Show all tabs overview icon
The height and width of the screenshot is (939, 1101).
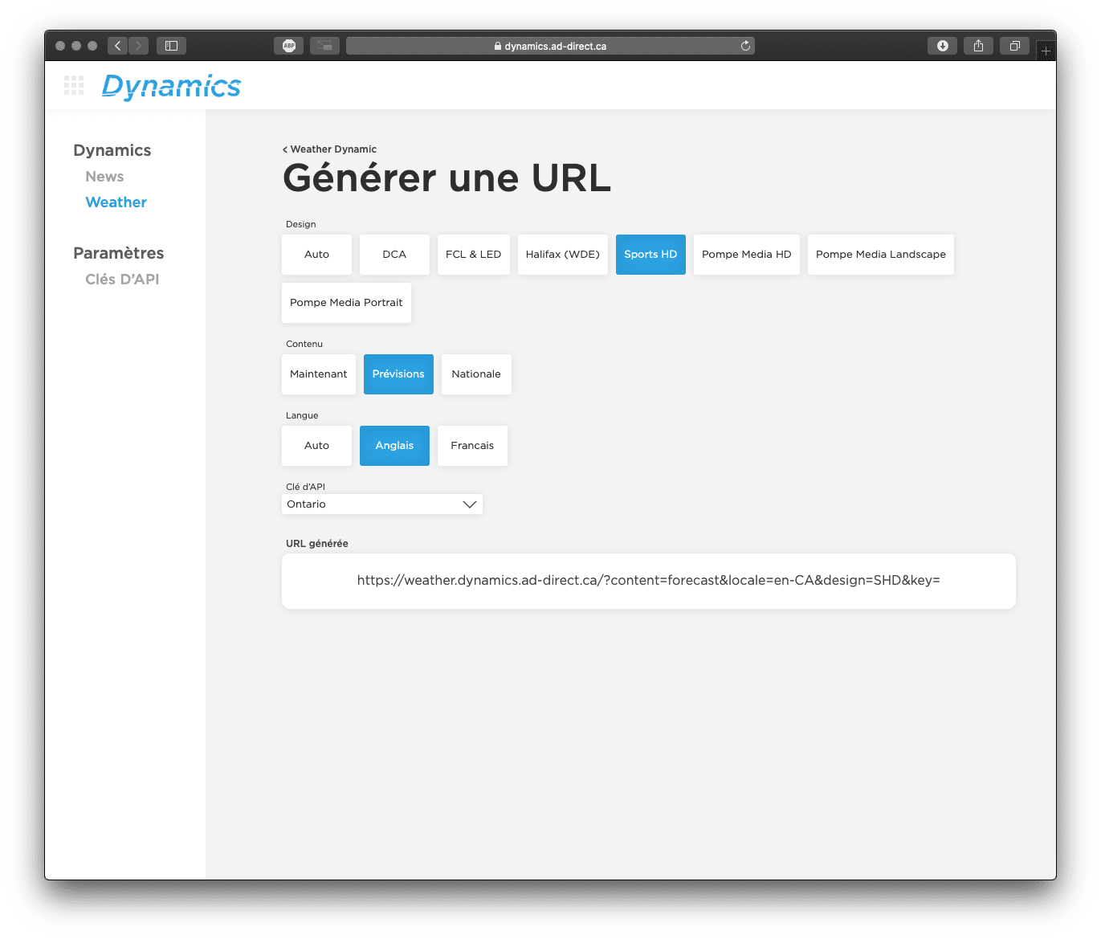coord(1014,46)
